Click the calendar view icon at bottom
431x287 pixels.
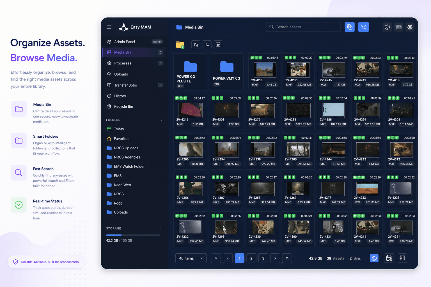[x=389, y=258]
